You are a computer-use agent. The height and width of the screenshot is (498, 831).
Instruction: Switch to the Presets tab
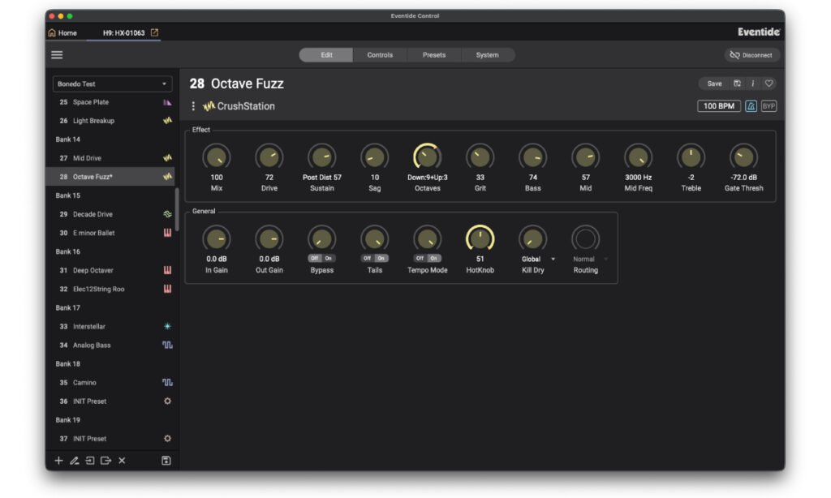433,55
